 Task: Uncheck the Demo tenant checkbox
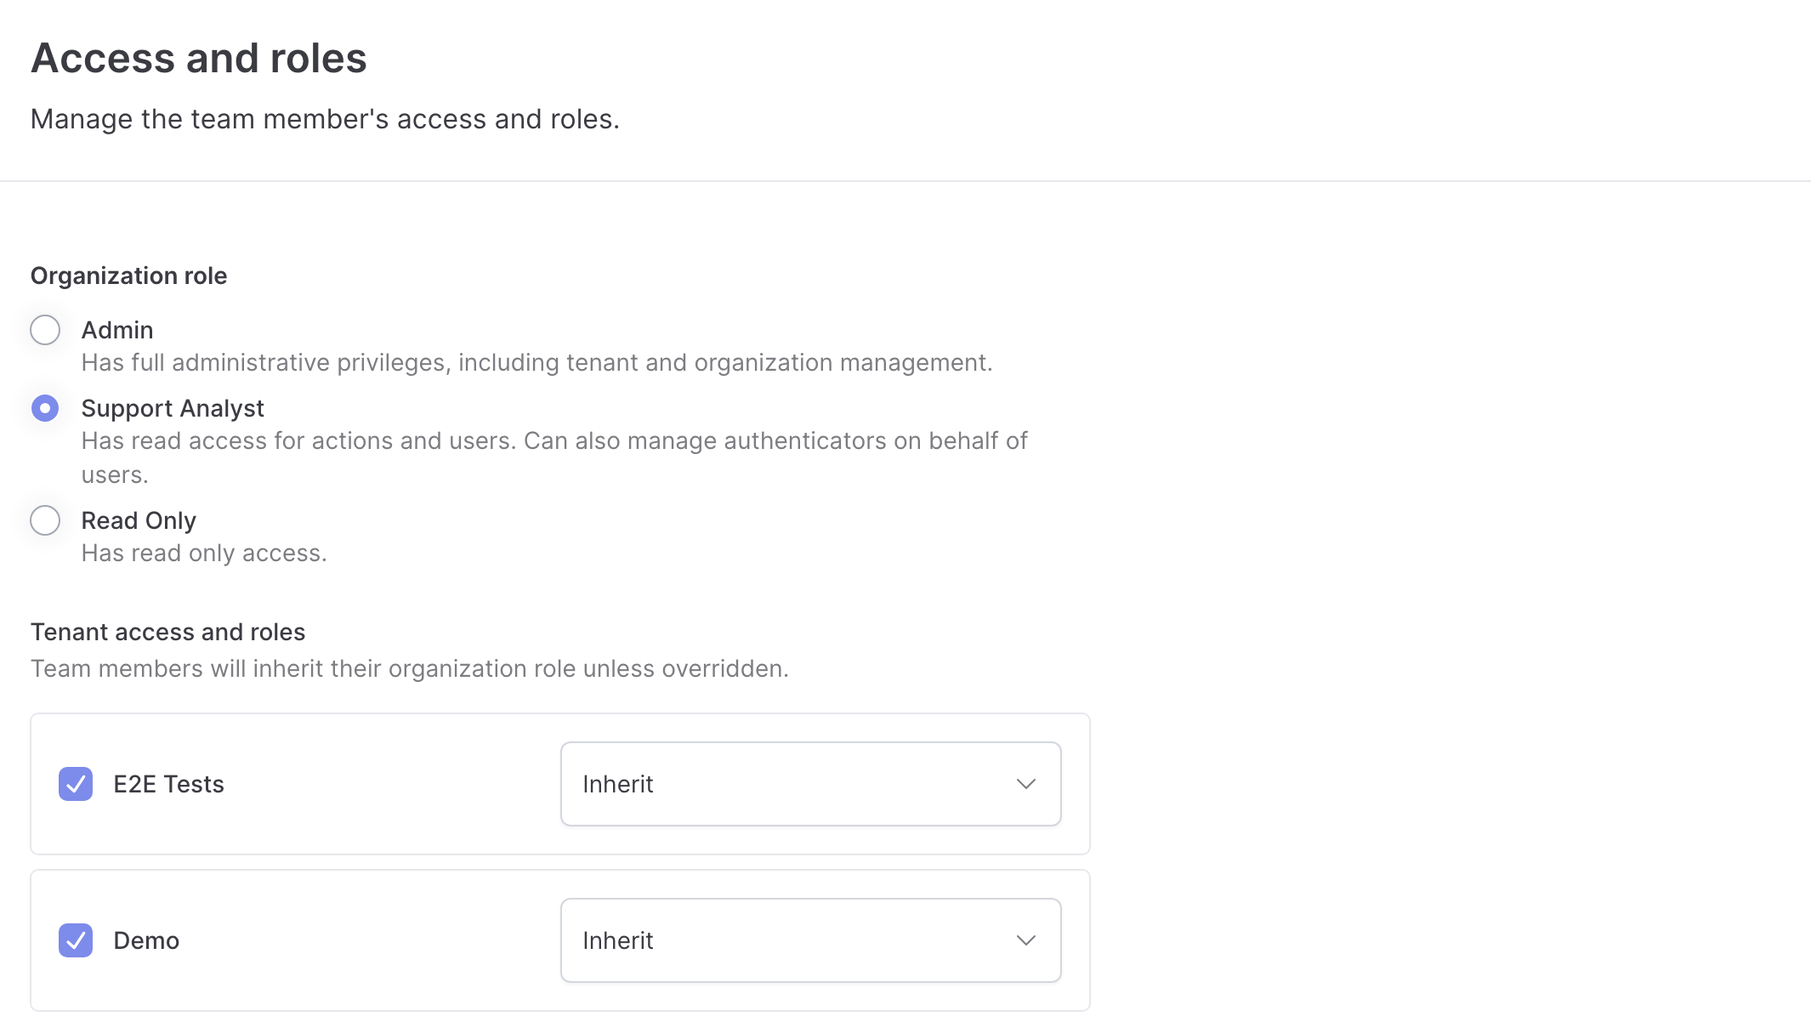point(76,940)
